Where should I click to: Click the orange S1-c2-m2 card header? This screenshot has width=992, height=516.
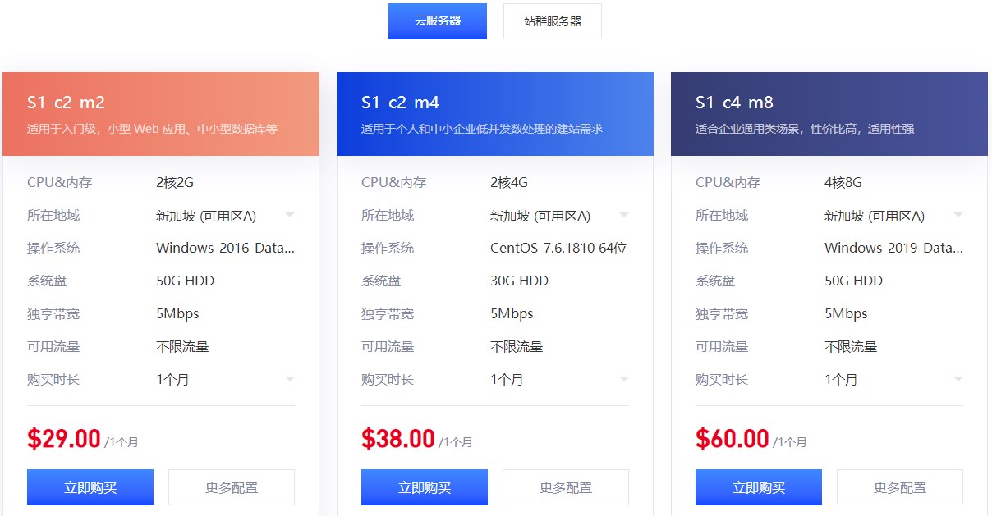coord(161,114)
